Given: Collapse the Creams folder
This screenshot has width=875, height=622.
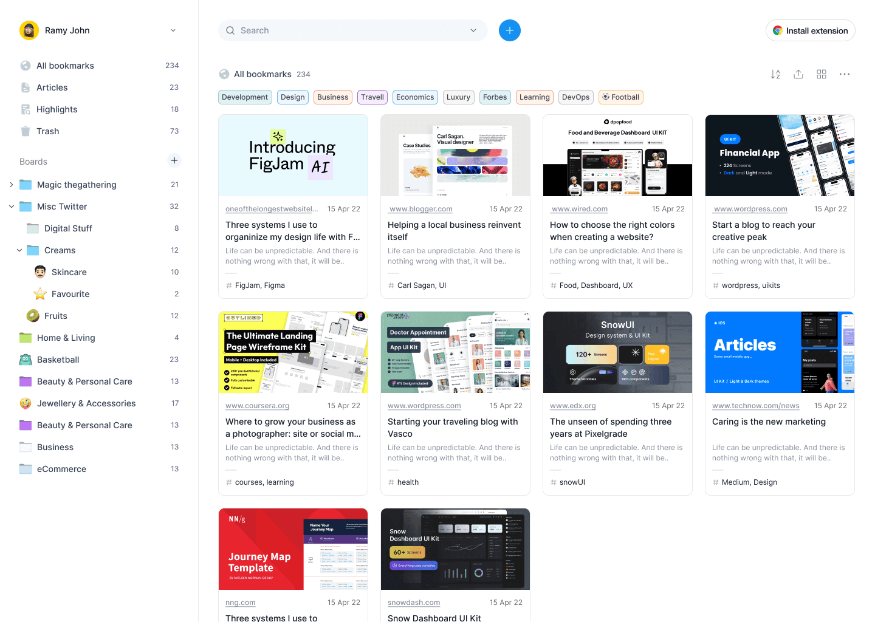Looking at the screenshot, I should click(x=19, y=250).
